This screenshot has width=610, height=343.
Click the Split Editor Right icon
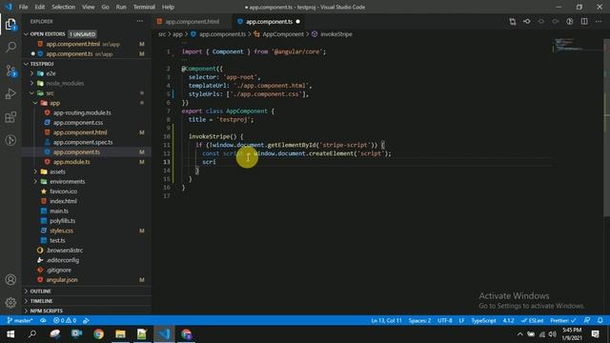click(x=584, y=22)
